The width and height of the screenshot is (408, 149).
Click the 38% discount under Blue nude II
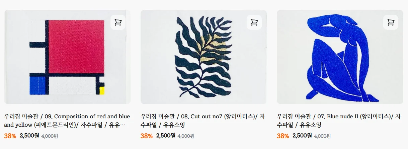[x=283, y=136]
